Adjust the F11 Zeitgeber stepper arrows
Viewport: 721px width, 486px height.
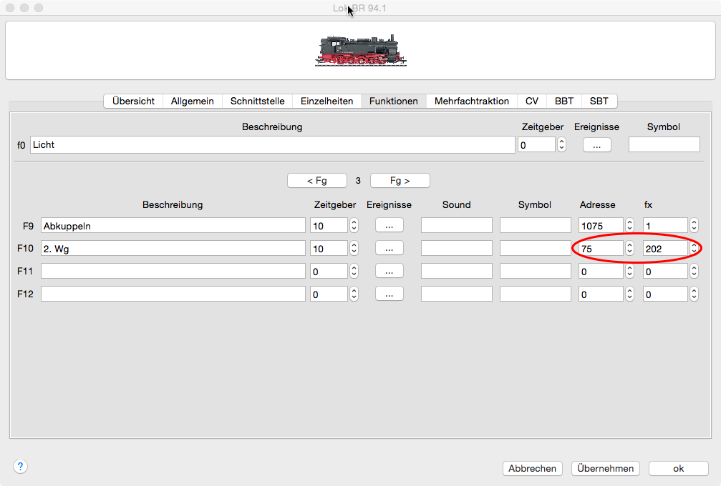coord(354,272)
